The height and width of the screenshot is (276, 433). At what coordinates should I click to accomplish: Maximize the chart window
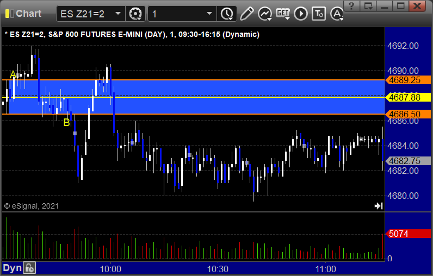[x=401, y=5]
